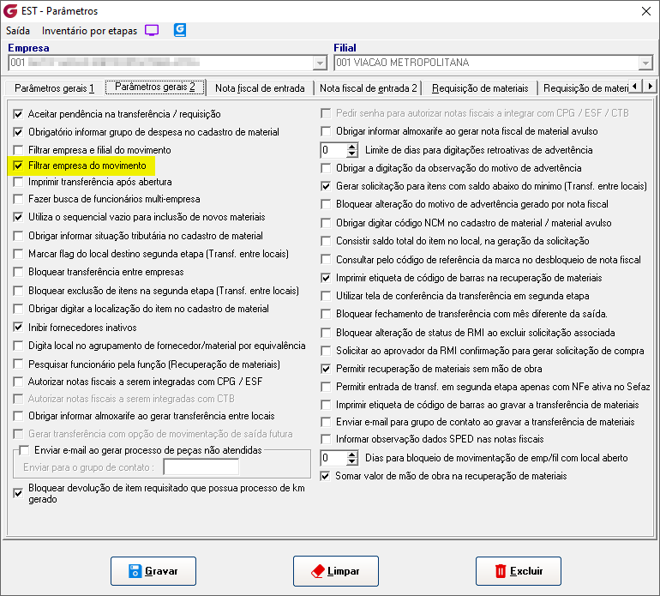Enable Obrigar digitar código NCM checkbox
The height and width of the screenshot is (596, 660).
pyautogui.click(x=326, y=222)
